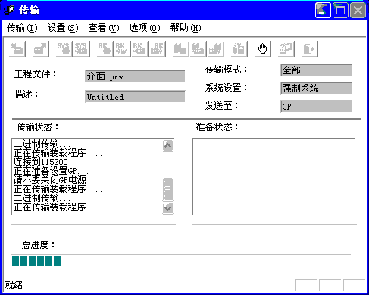Click the first toolbar send-to-GP icon
The width and height of the screenshot is (369, 295).
(17, 49)
